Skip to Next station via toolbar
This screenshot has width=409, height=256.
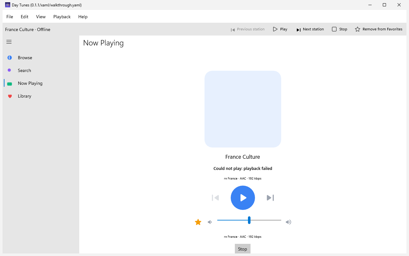pos(310,29)
